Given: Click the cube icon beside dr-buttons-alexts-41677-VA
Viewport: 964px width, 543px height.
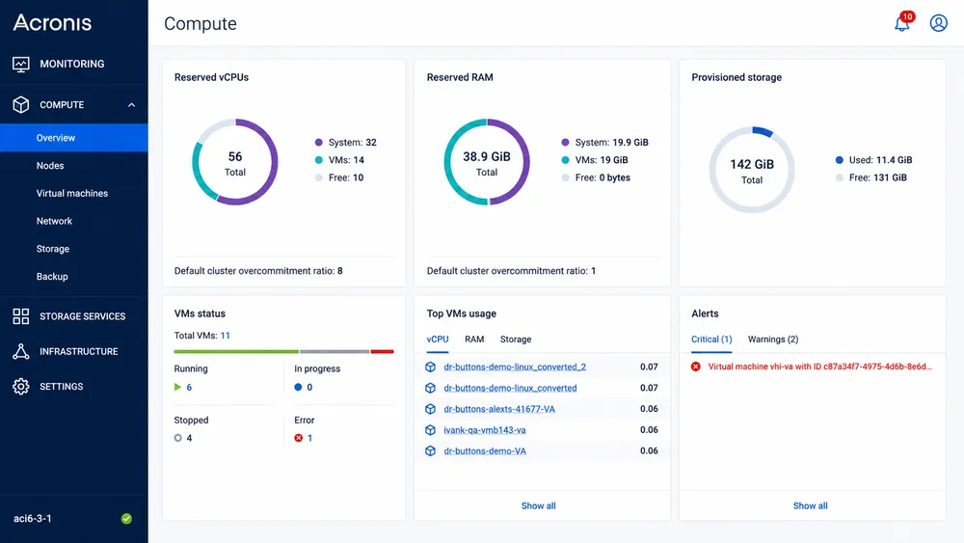Looking at the screenshot, I should [430, 409].
